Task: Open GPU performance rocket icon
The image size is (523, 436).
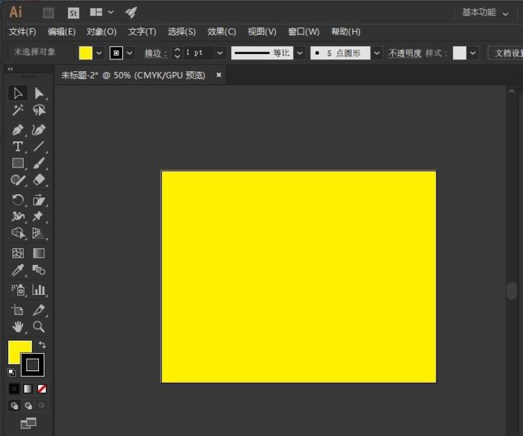Action: (131, 13)
